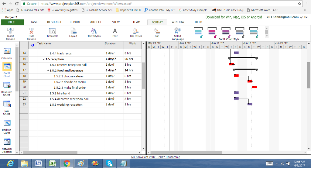This screenshot has height=175, width=311.
Task: Launch Skype from the taskbar
Action: point(109,163)
